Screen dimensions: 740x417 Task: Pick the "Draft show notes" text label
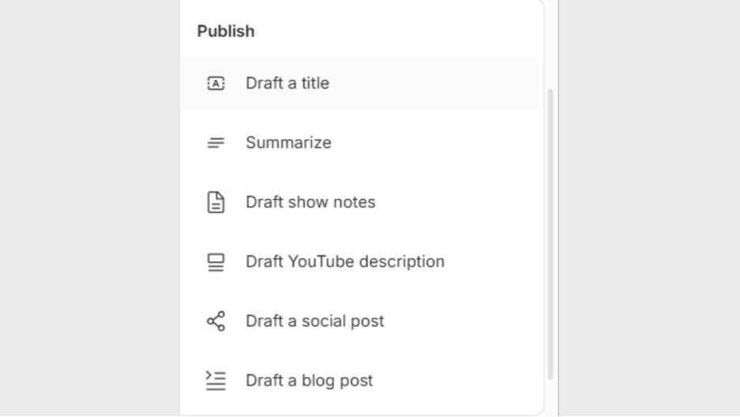pos(310,202)
